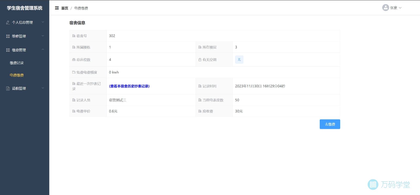Expand the 维修管理 menu chevron

click(43, 36)
